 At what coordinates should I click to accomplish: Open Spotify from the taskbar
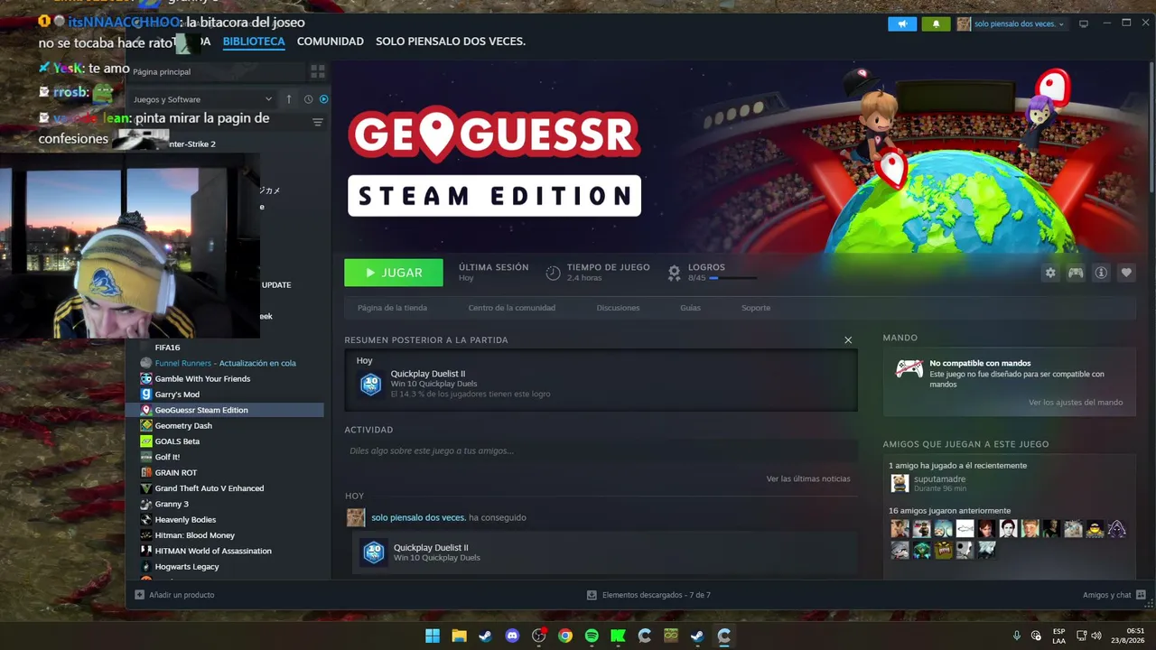pos(592,636)
